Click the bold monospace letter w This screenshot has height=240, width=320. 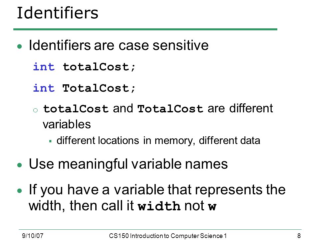click(x=212, y=207)
